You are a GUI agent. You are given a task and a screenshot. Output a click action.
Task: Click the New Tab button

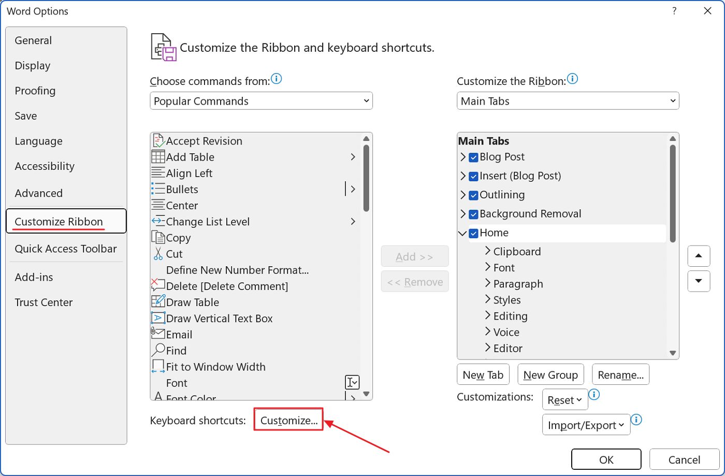[483, 374]
